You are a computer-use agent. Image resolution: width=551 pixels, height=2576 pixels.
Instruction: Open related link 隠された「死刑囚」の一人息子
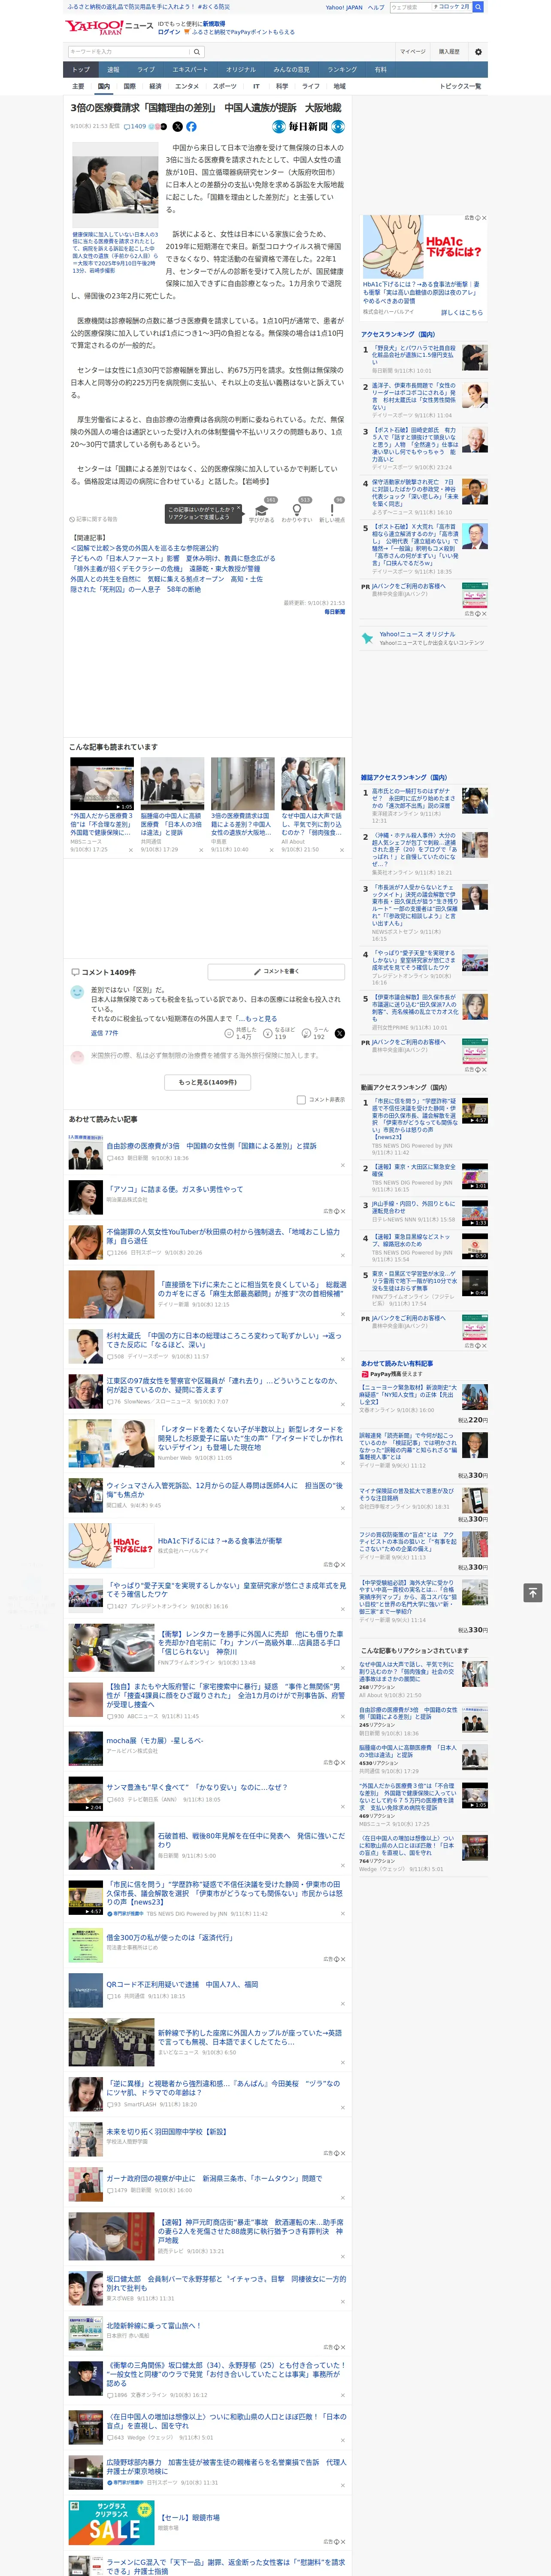(x=135, y=589)
